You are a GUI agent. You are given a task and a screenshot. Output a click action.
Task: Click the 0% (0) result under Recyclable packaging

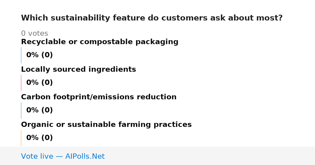[40, 55]
